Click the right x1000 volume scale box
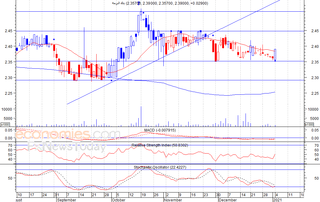Viewport: 320px width, 202px height. tap(309, 124)
